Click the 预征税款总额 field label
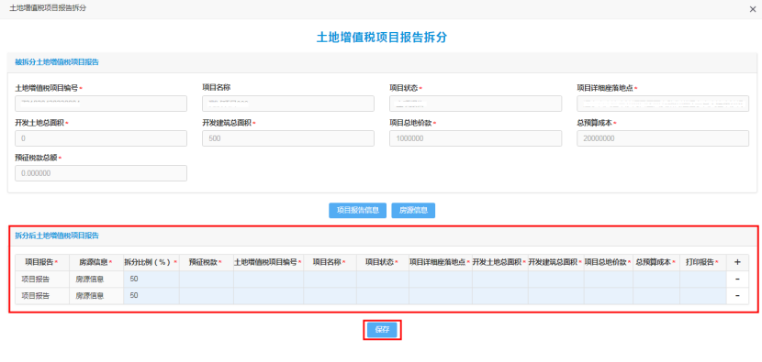Image resolution: width=762 pixels, height=362 pixels. [x=36, y=158]
